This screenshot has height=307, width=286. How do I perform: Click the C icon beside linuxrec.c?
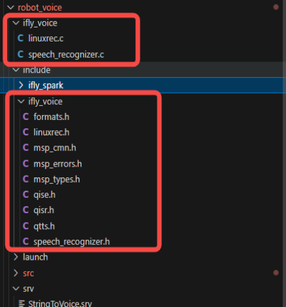20,38
